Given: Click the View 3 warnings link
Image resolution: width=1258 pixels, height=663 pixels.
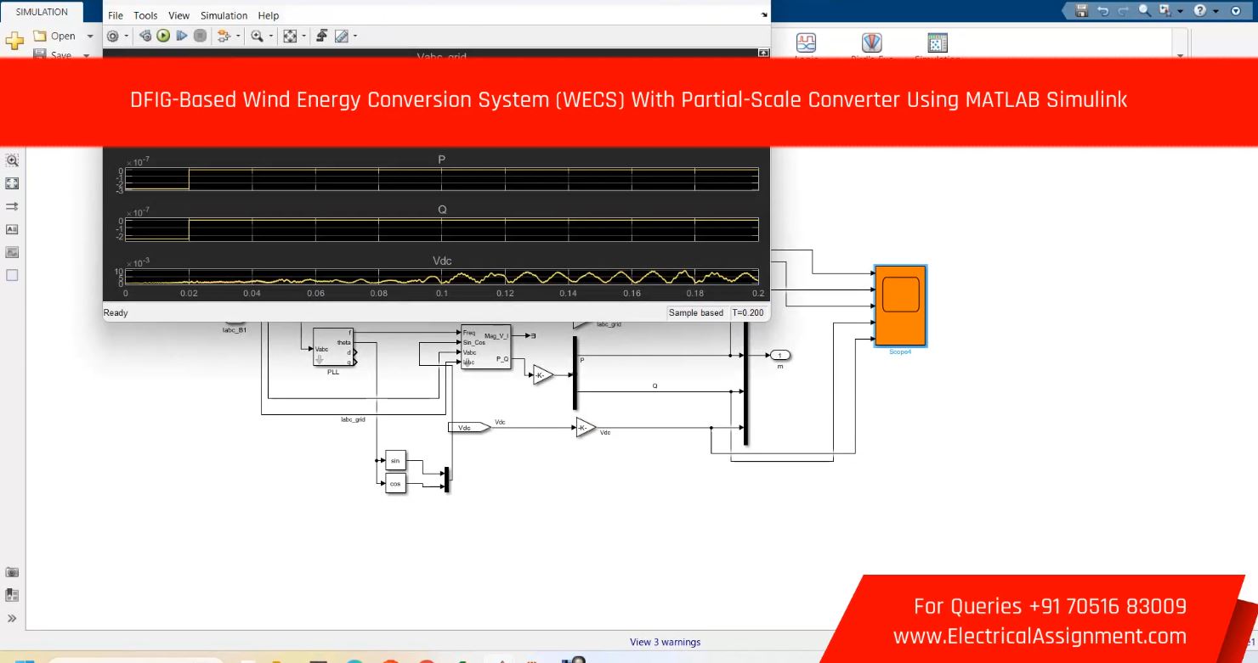Looking at the screenshot, I should (665, 642).
